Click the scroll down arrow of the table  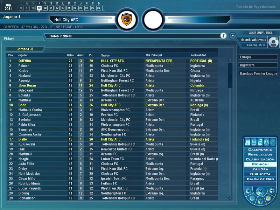tap(230, 198)
